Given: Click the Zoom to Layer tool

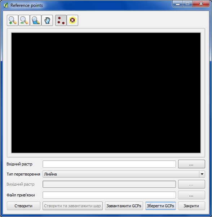Looking at the screenshot, I should coord(36,20).
